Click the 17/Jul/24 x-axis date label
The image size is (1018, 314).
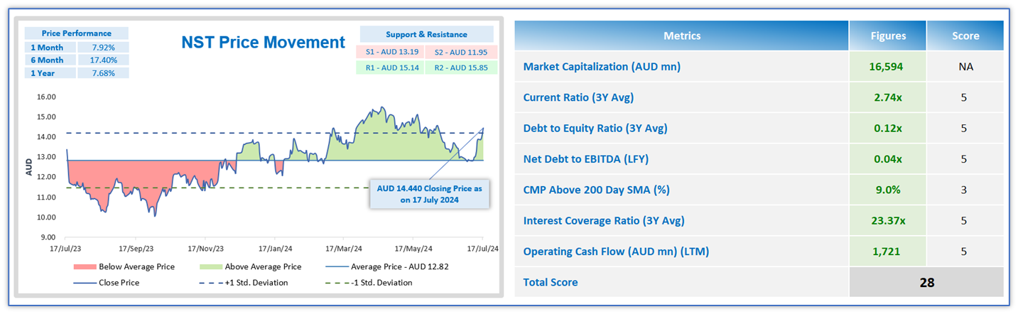pos(482,249)
